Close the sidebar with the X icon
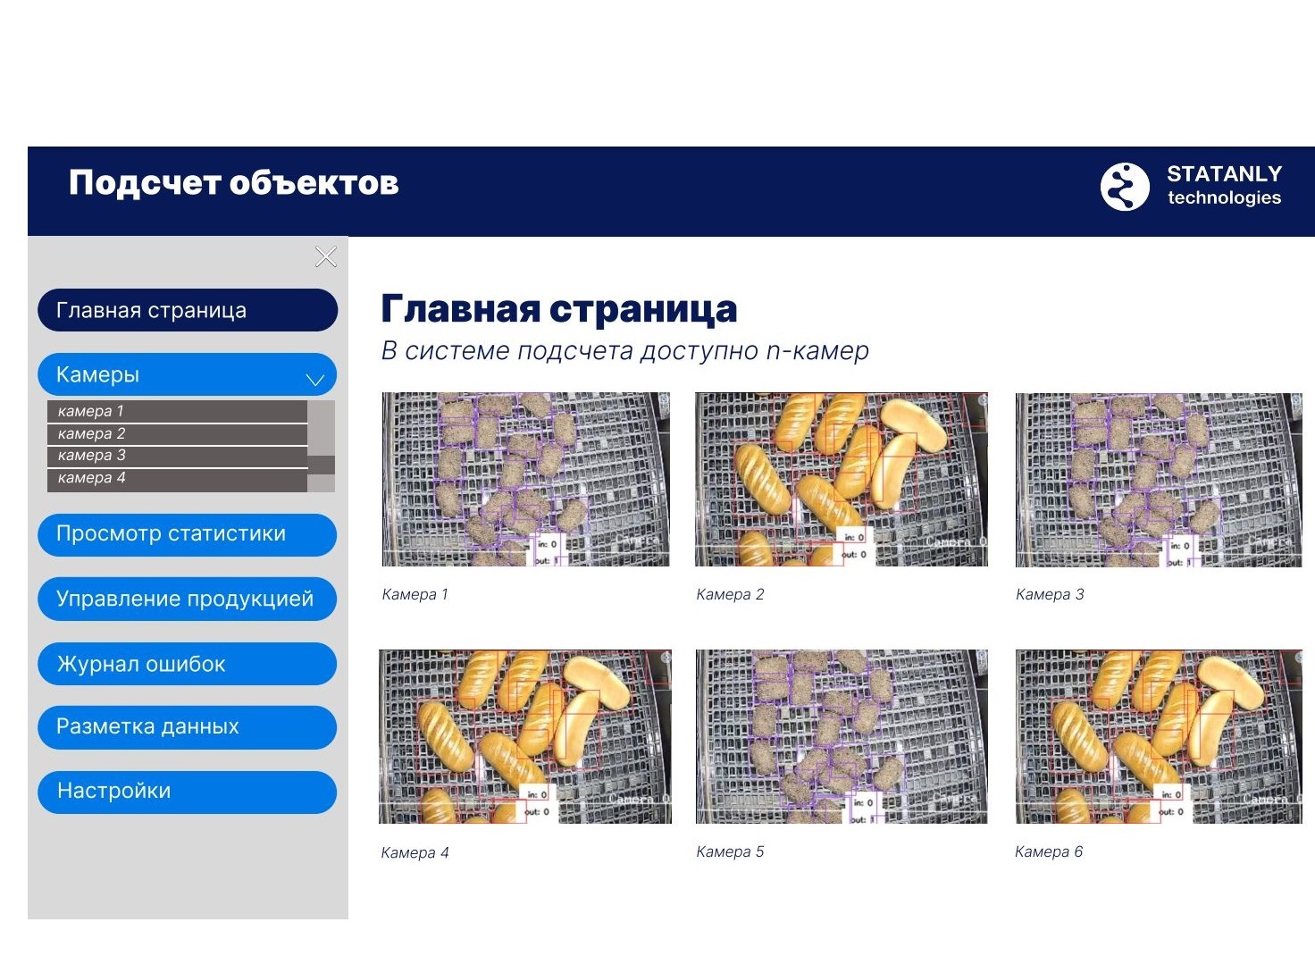 coord(326,257)
